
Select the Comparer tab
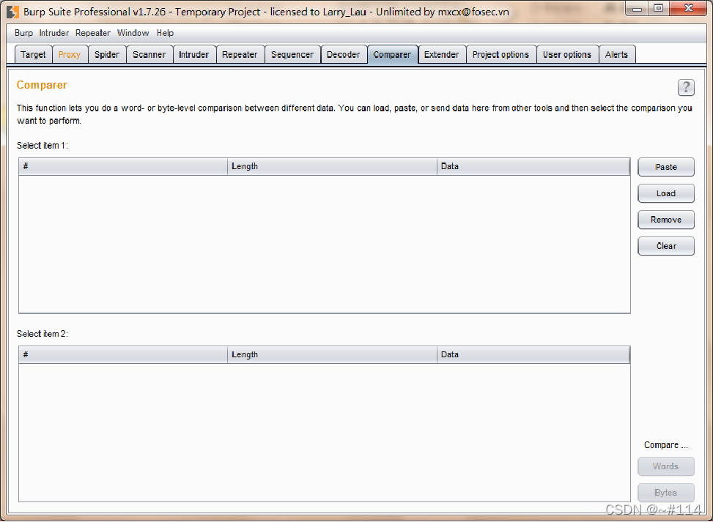coord(393,54)
